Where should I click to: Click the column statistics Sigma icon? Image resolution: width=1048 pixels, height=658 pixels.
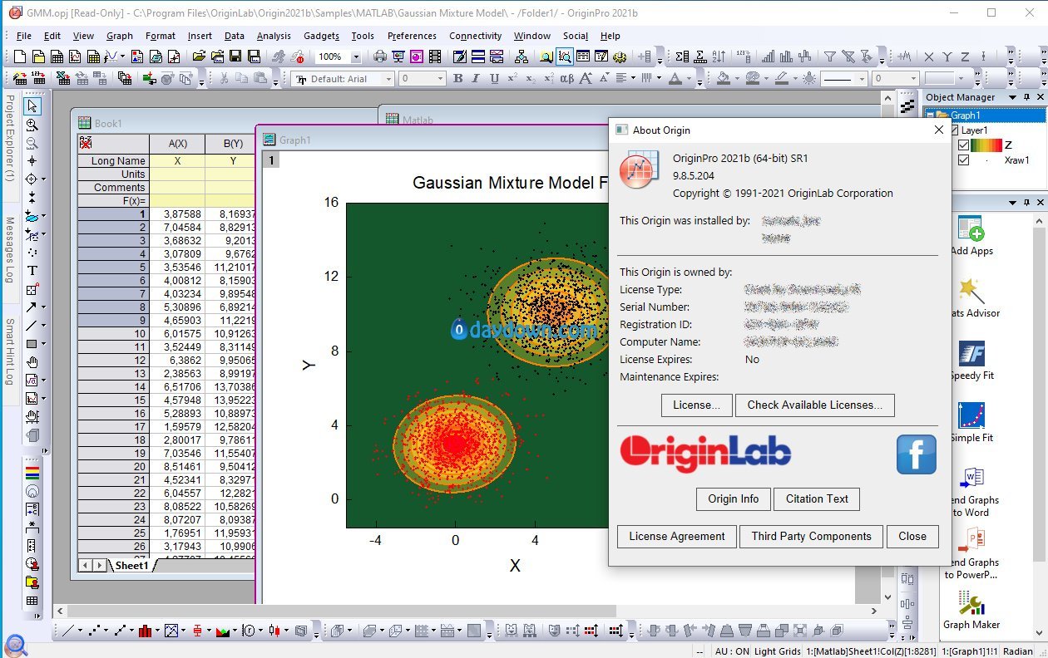(682, 56)
